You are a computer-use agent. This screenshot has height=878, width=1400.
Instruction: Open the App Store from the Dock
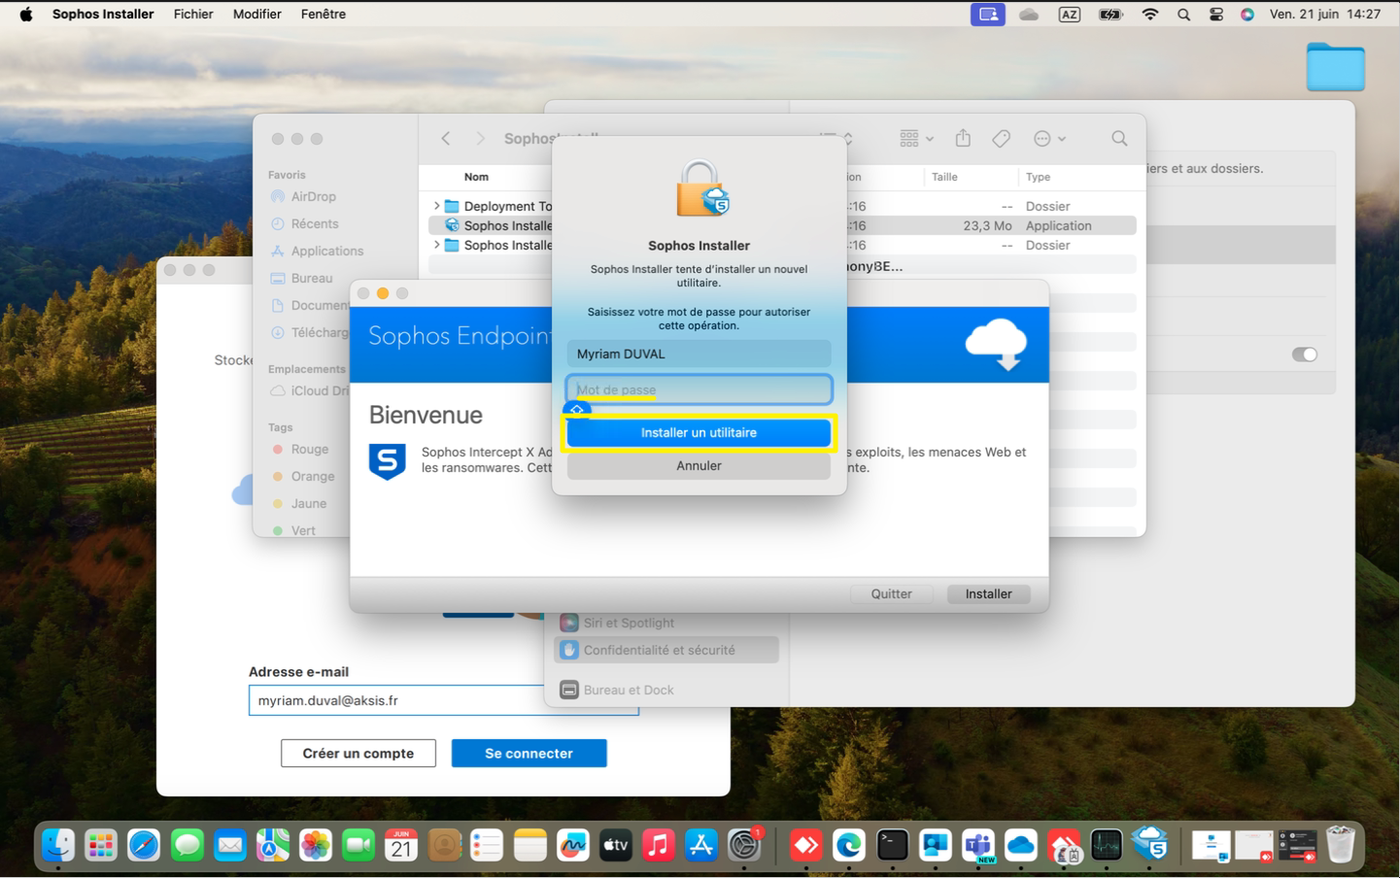tap(701, 846)
